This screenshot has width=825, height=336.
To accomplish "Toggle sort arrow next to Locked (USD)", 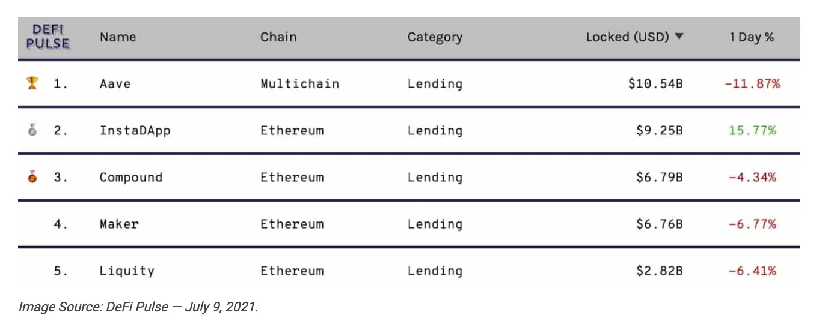I will (x=679, y=37).
